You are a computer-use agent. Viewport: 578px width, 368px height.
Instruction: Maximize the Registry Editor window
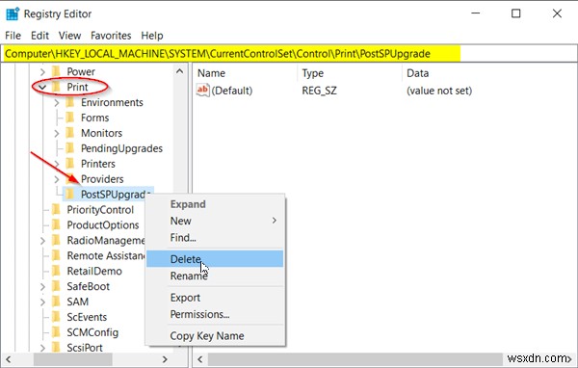click(516, 13)
